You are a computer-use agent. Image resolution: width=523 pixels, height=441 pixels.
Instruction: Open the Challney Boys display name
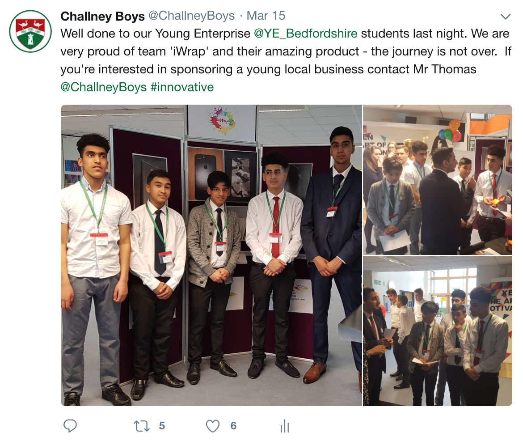(x=103, y=16)
